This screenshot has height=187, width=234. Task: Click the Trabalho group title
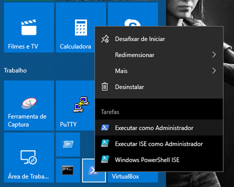tap(16, 70)
